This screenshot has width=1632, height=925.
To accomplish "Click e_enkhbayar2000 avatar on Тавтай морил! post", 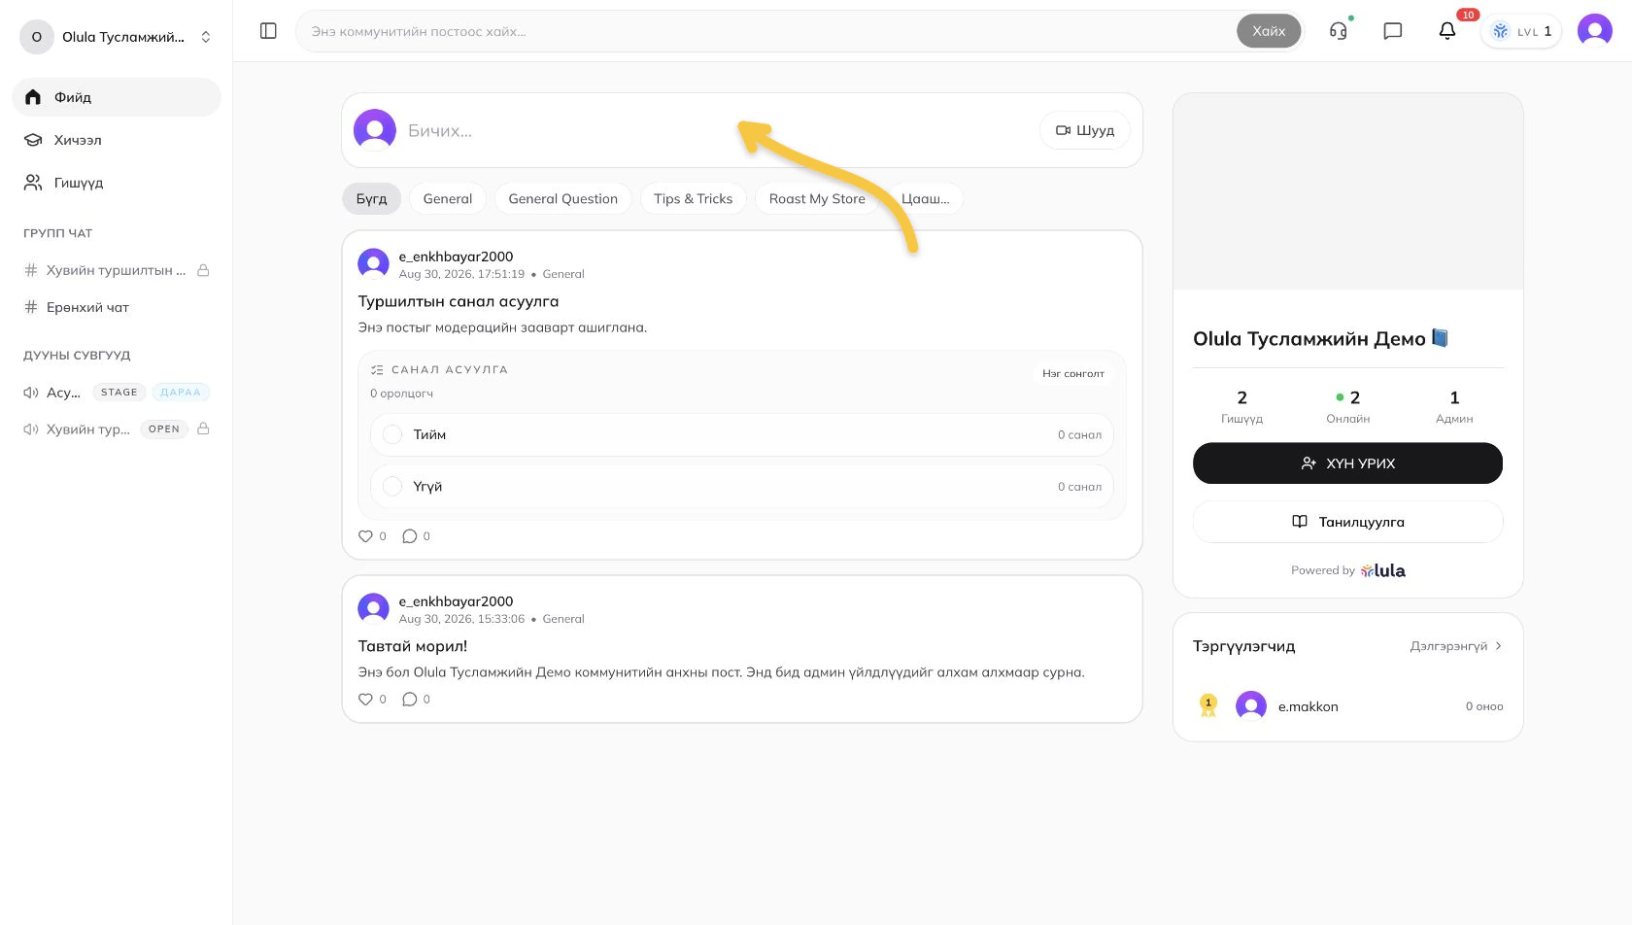I will [x=374, y=609].
